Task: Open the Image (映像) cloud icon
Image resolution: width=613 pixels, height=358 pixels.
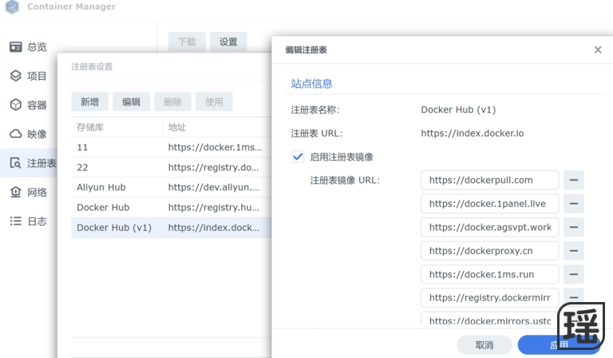Action: click(16, 134)
